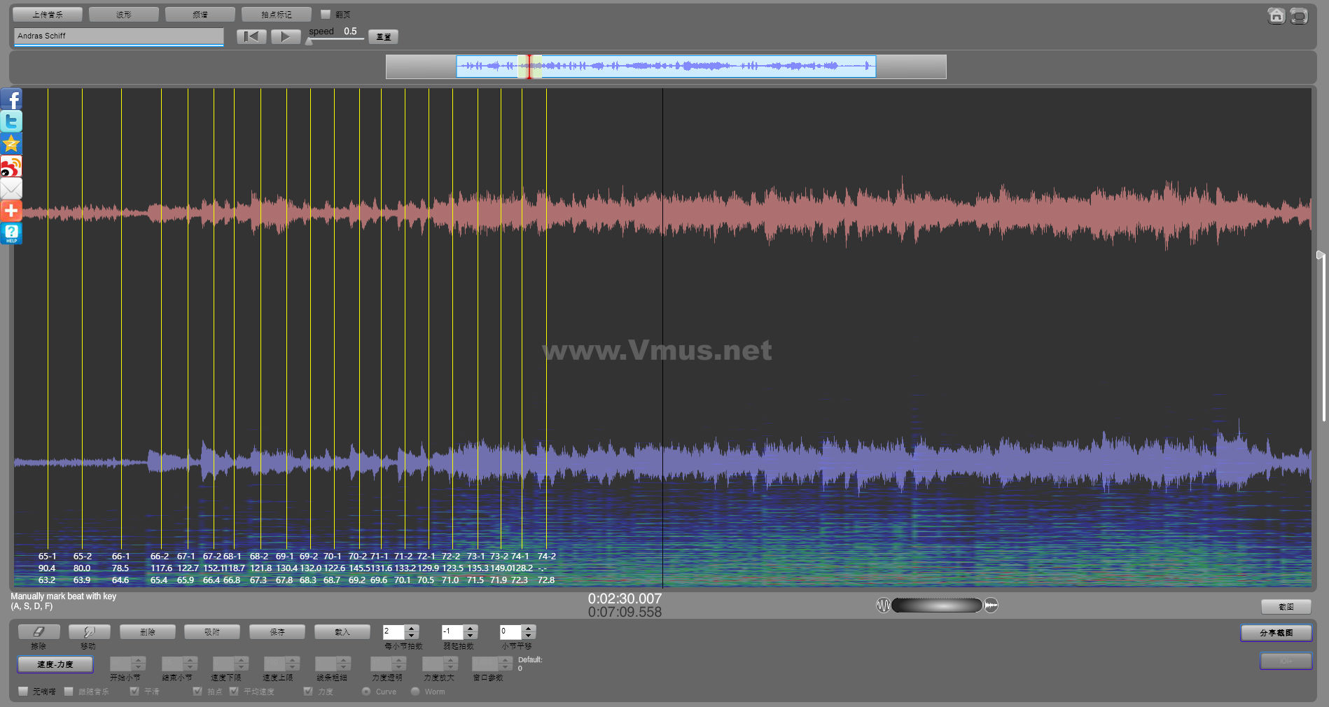Open the blue Help icon
This screenshot has width=1329, height=707.
(x=11, y=233)
